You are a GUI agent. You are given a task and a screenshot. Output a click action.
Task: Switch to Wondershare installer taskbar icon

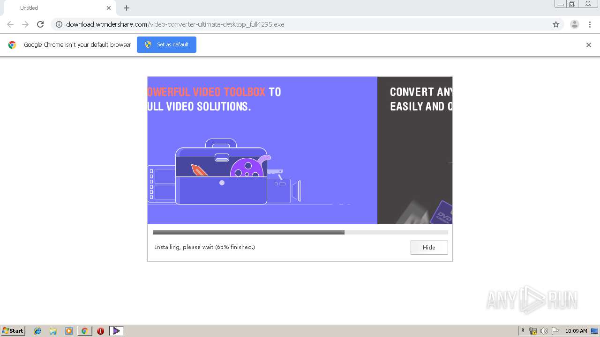click(x=116, y=331)
